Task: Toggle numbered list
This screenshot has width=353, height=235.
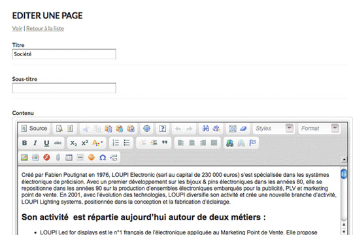Action: [x=116, y=143]
